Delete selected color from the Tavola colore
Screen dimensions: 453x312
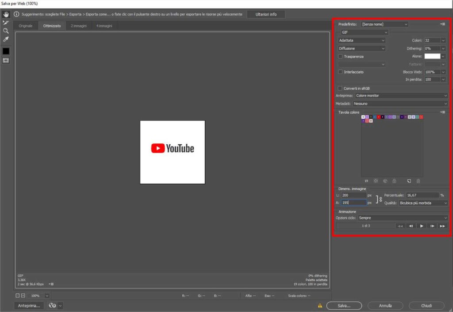point(418,181)
